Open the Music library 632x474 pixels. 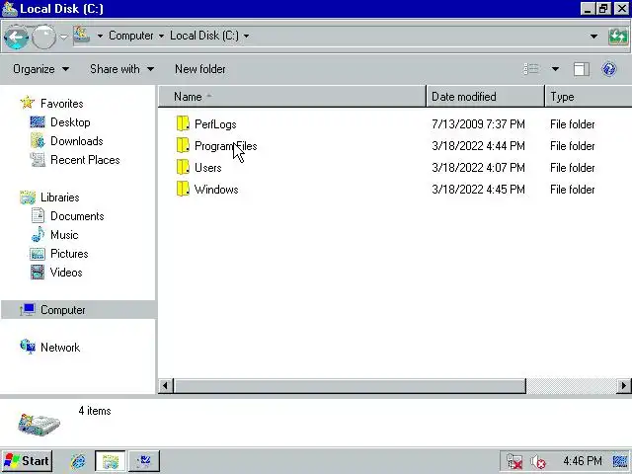point(64,235)
